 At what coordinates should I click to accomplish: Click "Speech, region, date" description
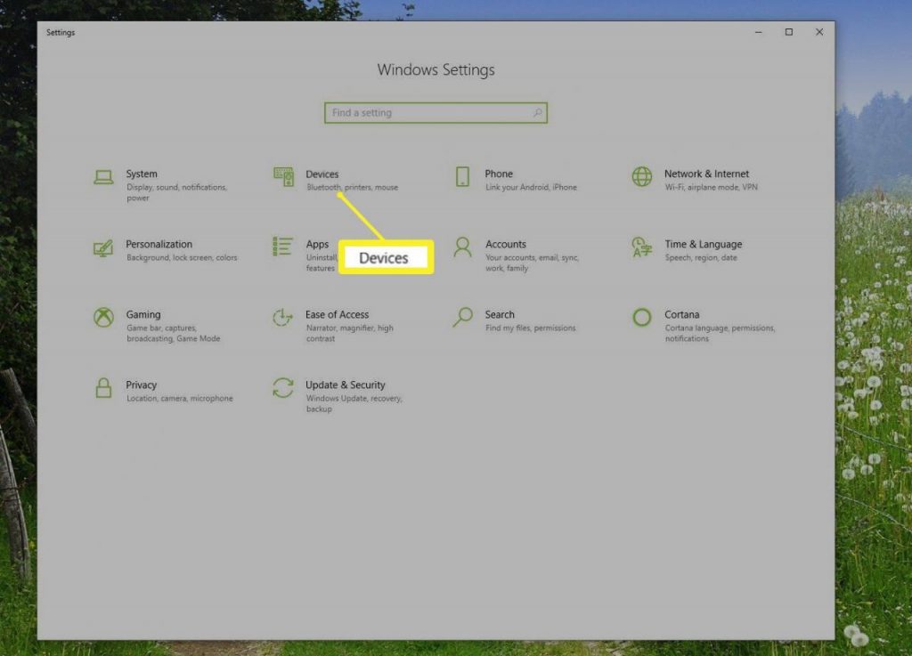pyautogui.click(x=701, y=257)
